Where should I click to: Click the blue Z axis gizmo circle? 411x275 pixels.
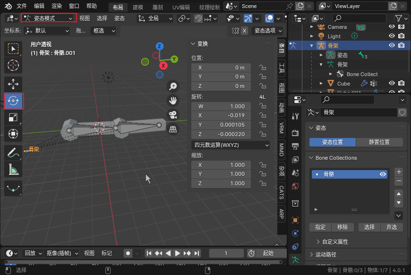click(160, 46)
